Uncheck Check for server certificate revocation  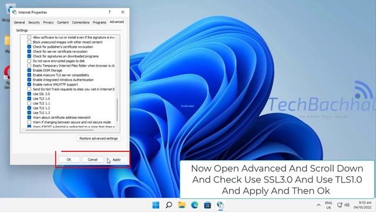(29, 51)
